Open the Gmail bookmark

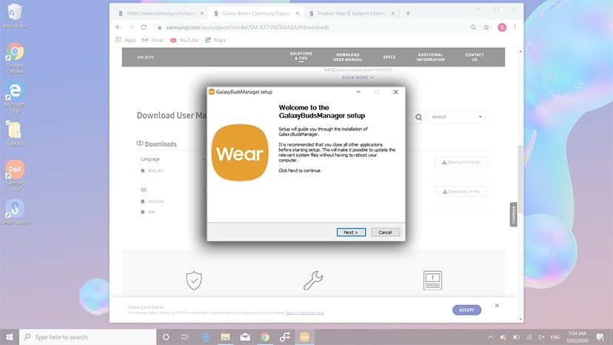[153, 40]
